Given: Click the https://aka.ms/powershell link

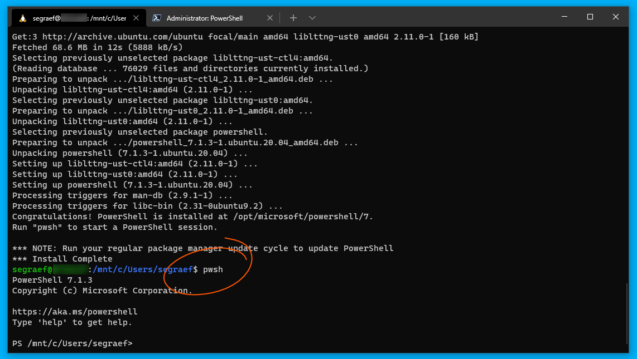Looking at the screenshot, I should click(x=75, y=312).
